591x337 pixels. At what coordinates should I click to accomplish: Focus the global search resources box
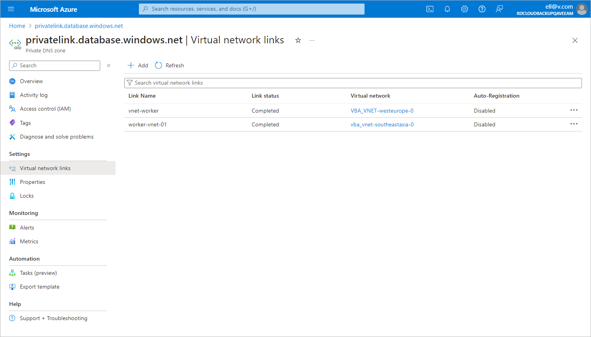(x=252, y=9)
